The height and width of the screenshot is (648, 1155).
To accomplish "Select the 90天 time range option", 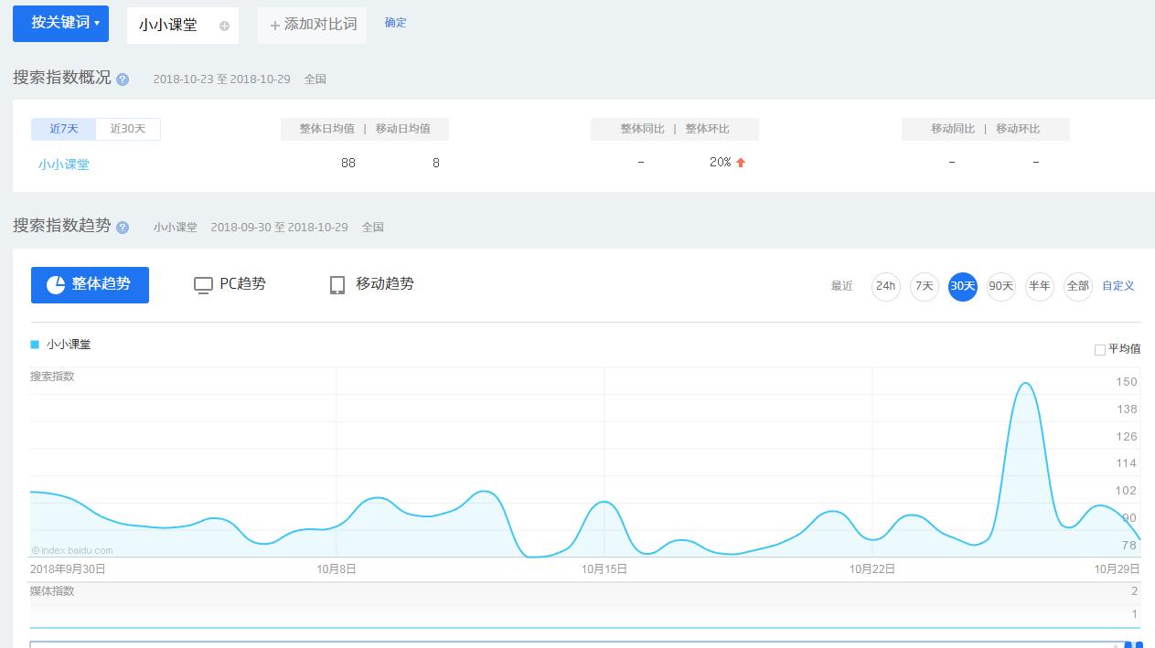I will pyautogui.click(x=1000, y=286).
